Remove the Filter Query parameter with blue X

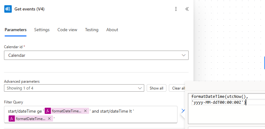(x=183, y=111)
